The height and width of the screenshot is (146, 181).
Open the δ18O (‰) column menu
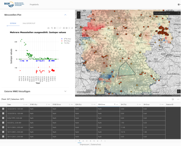pyautogui.click(x=49, y=104)
